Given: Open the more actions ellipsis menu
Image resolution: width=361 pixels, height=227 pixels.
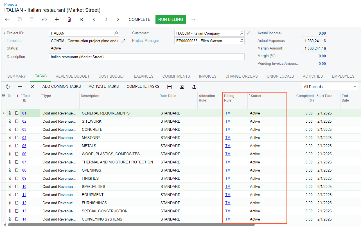Looking at the screenshot, I should pyautogui.click(x=193, y=19).
